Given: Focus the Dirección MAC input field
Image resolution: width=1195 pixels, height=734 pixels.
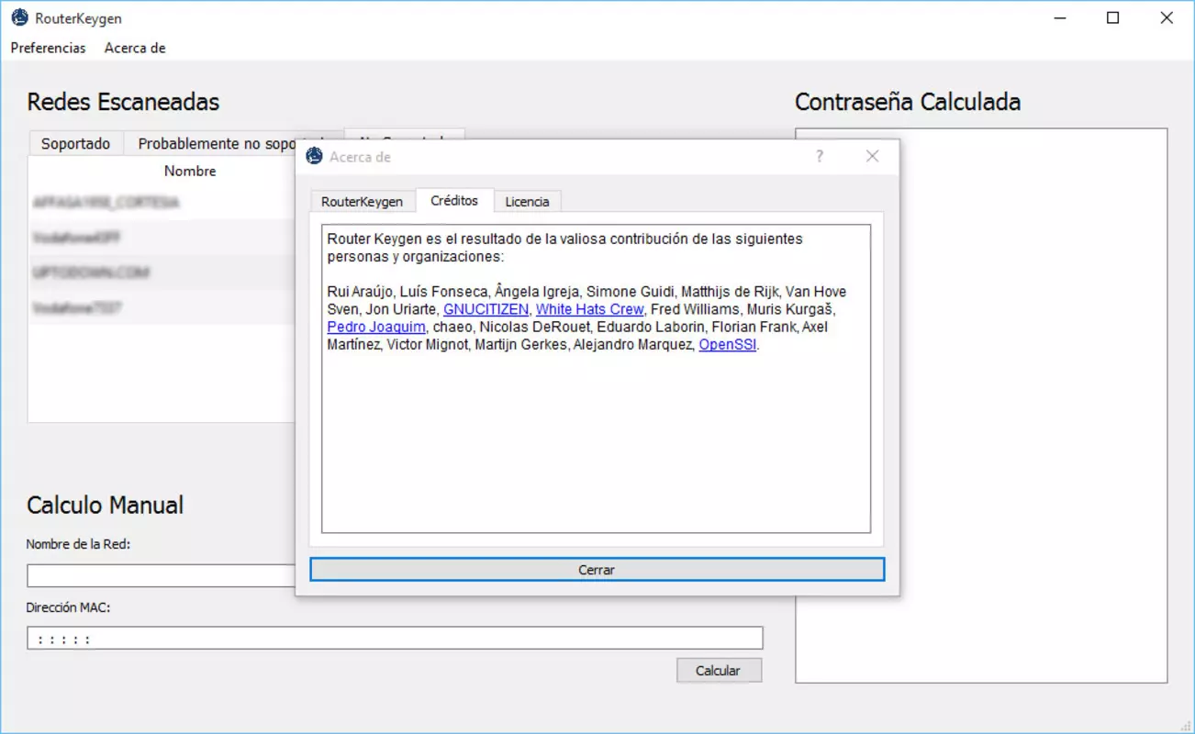Looking at the screenshot, I should [x=395, y=639].
